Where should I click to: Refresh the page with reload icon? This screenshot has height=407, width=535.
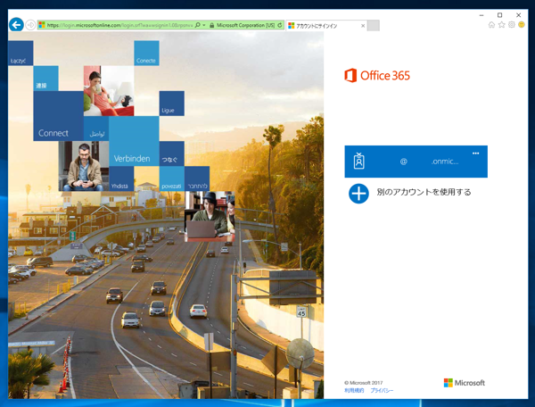coord(280,25)
